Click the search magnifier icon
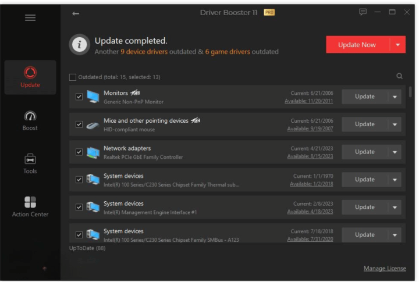Image resolution: width=419 pixels, height=282 pixels. point(399,76)
